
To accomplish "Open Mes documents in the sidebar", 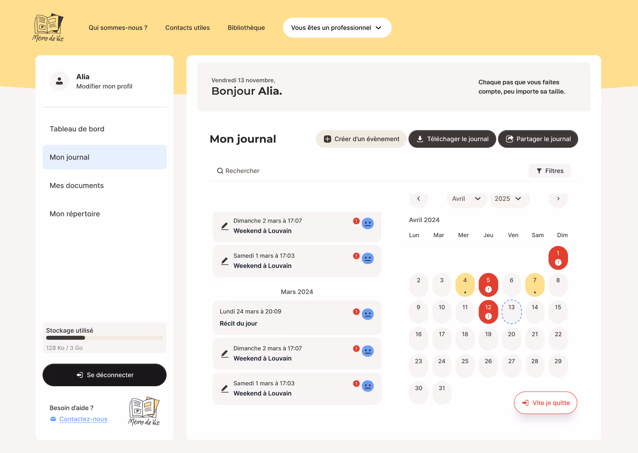I will point(77,185).
